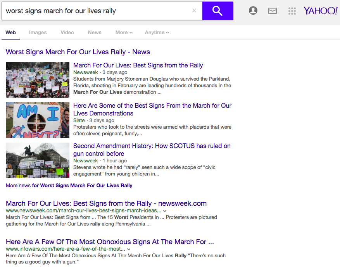Switch to the News tab

(x=95, y=33)
